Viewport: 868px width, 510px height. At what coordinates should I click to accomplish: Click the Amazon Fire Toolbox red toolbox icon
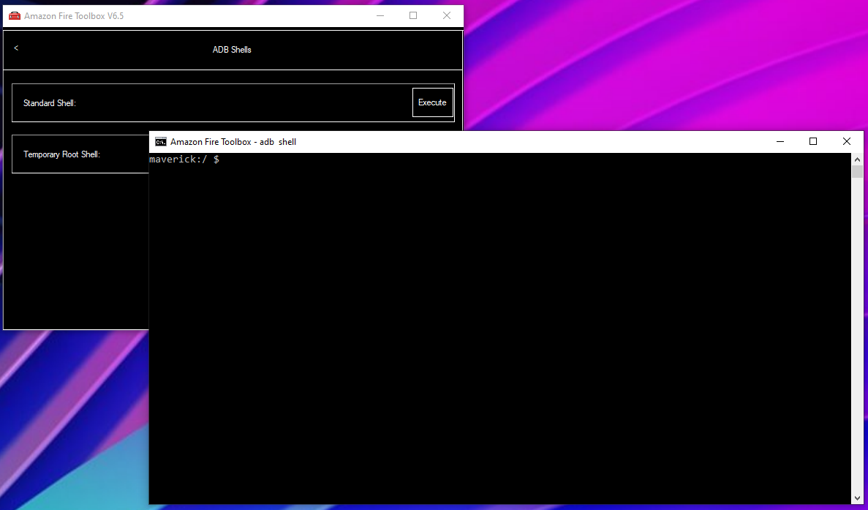(15, 15)
